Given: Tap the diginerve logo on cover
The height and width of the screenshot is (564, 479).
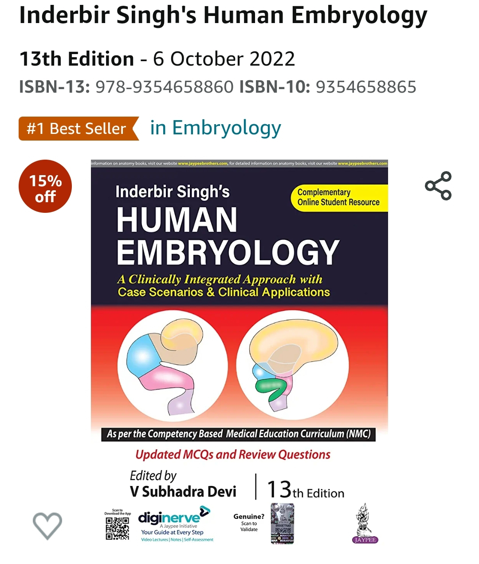Looking at the screenshot, I should click(174, 517).
